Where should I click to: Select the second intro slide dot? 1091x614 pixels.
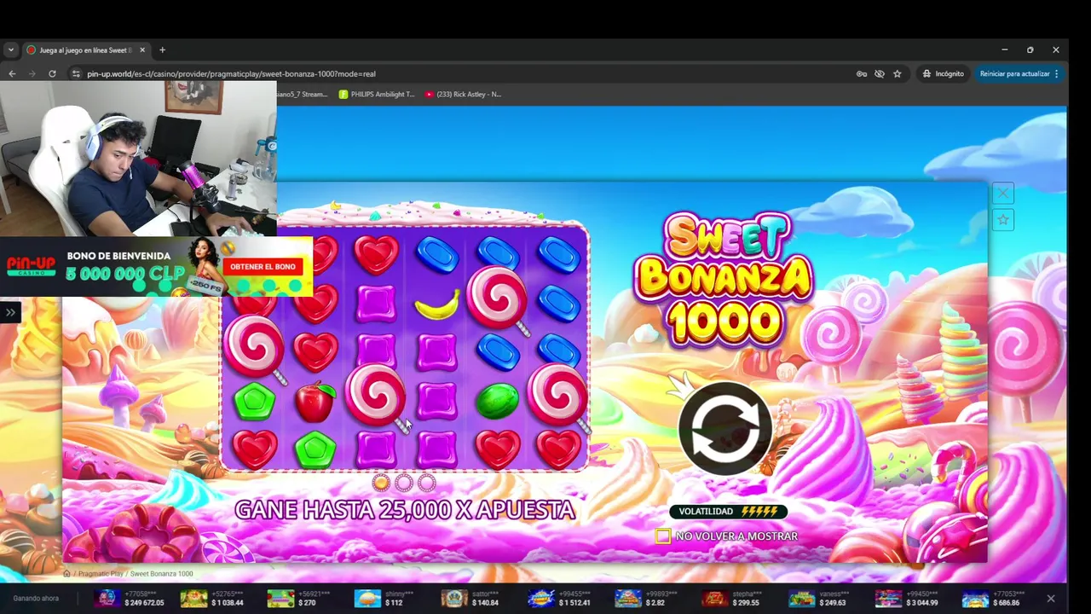click(x=404, y=484)
